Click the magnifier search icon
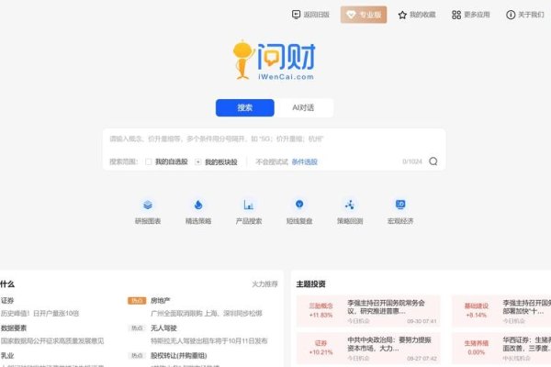551x367 pixels. pyautogui.click(x=433, y=161)
